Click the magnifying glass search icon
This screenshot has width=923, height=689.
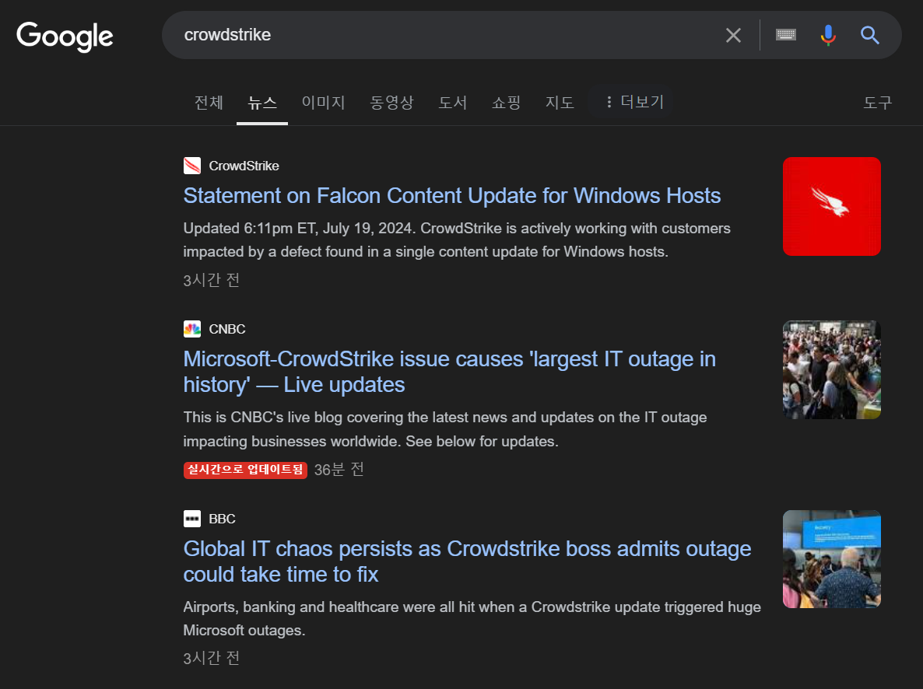point(869,35)
